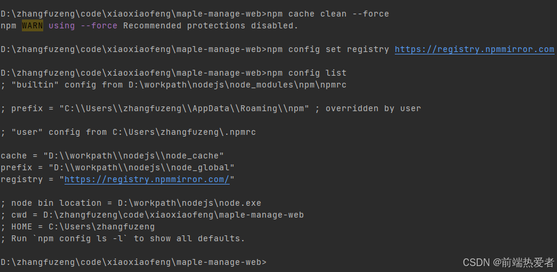Click the HOME = C:\Users\zhangfuzeng line
The image size is (557, 272).
tap(78, 227)
